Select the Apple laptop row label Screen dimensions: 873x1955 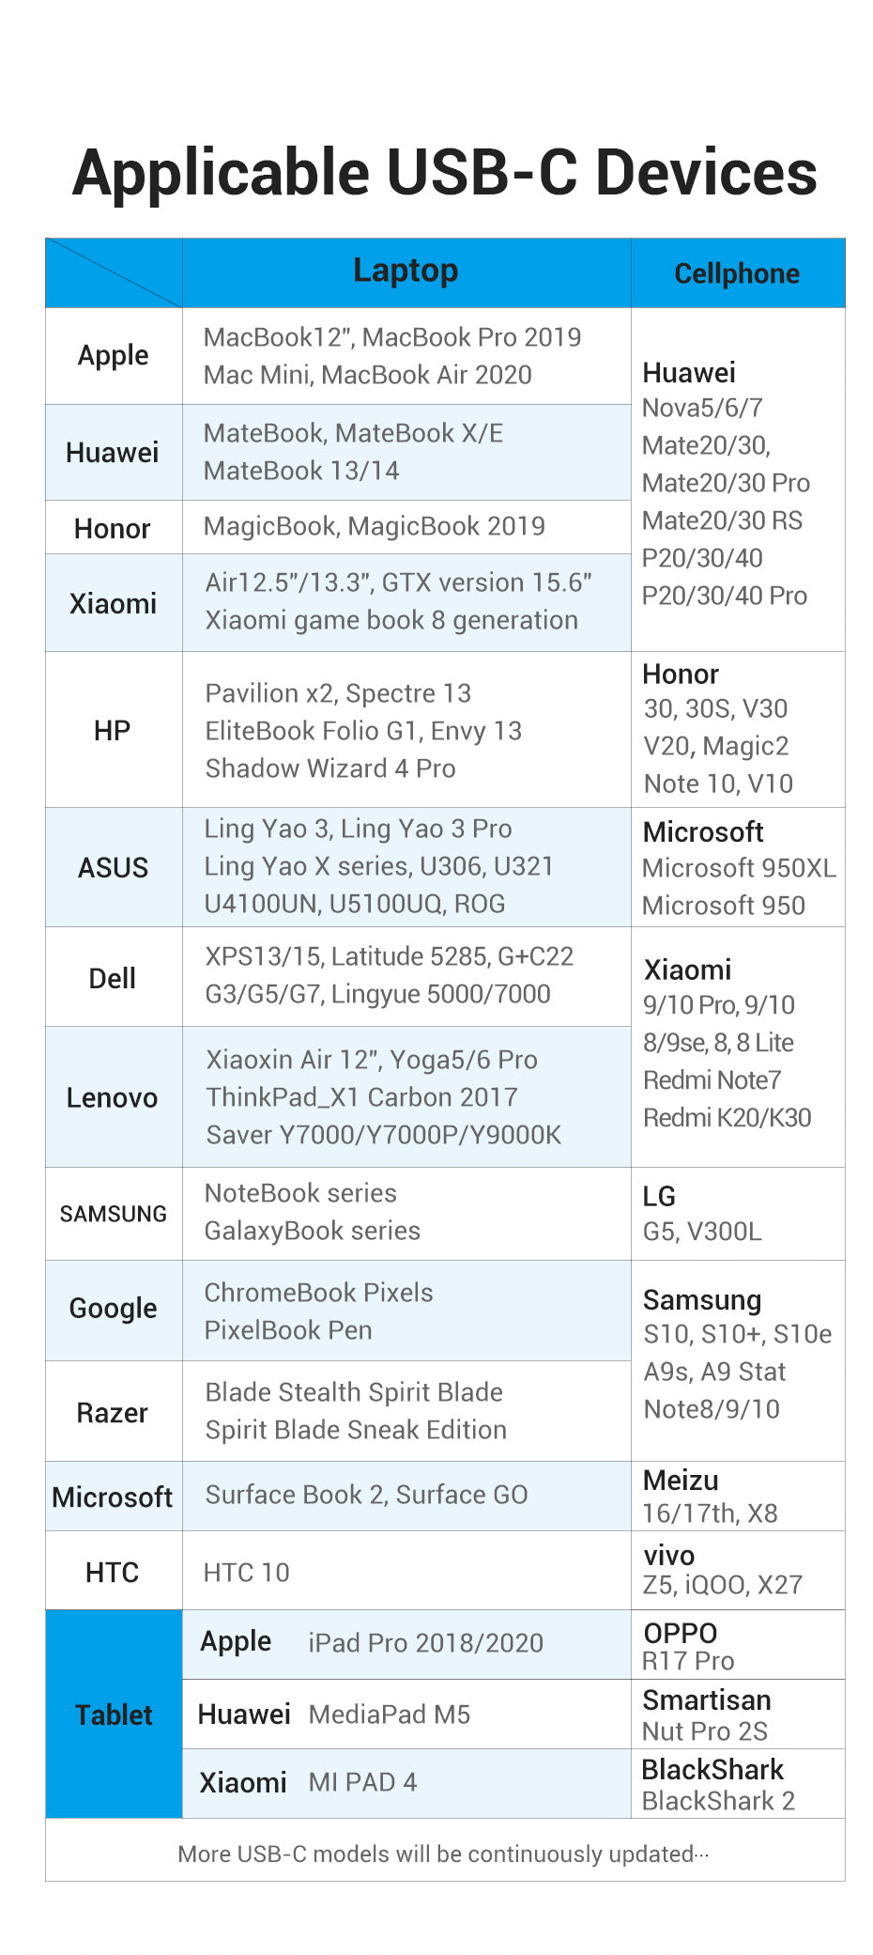pyautogui.click(x=113, y=355)
